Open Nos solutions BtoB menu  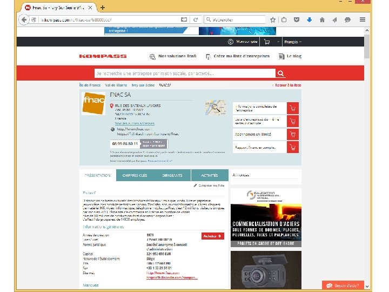click(173, 56)
